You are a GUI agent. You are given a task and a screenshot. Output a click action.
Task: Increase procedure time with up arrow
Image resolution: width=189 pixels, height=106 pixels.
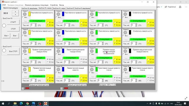click(x=15, y=12)
